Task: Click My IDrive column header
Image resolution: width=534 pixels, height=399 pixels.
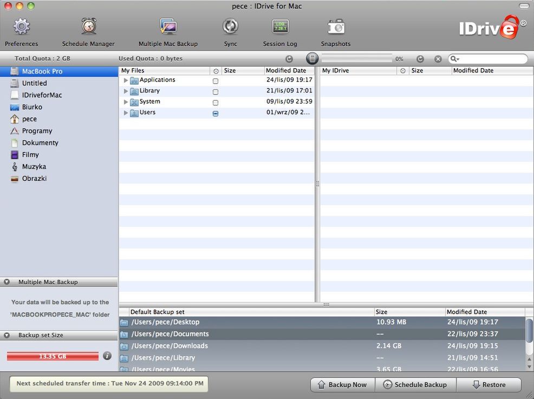Action: 359,70
